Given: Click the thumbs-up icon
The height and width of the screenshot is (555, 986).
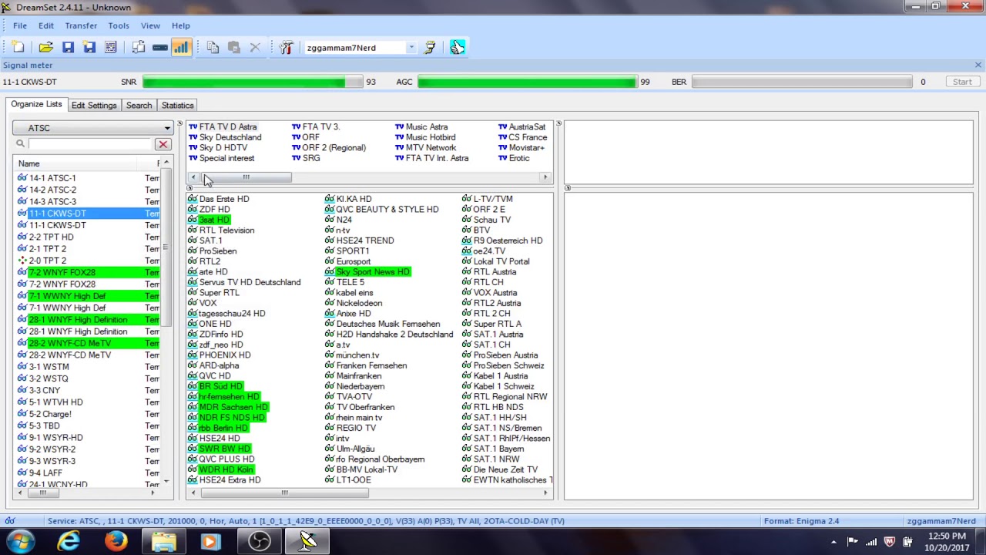Looking at the screenshot, I should [x=458, y=48].
